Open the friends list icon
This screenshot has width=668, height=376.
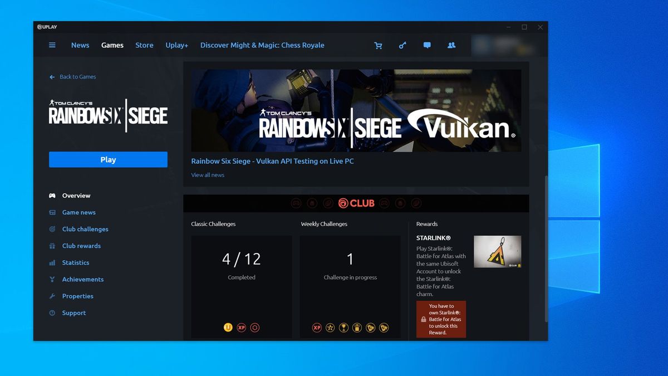(x=451, y=45)
